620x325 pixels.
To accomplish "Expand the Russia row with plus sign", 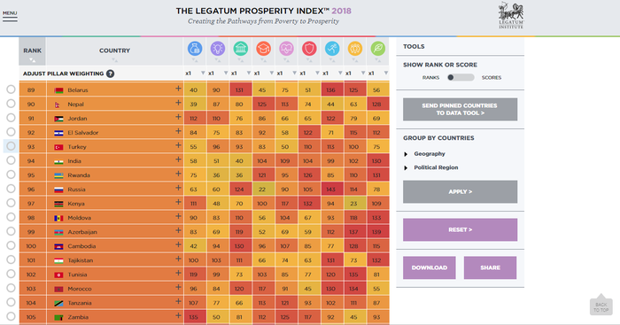I will point(178,189).
